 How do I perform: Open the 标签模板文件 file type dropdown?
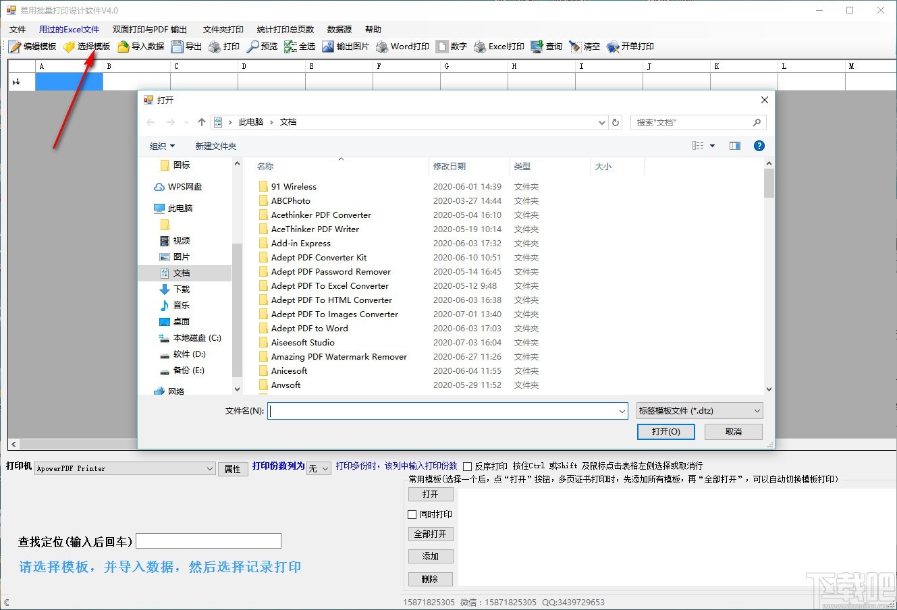(x=699, y=410)
